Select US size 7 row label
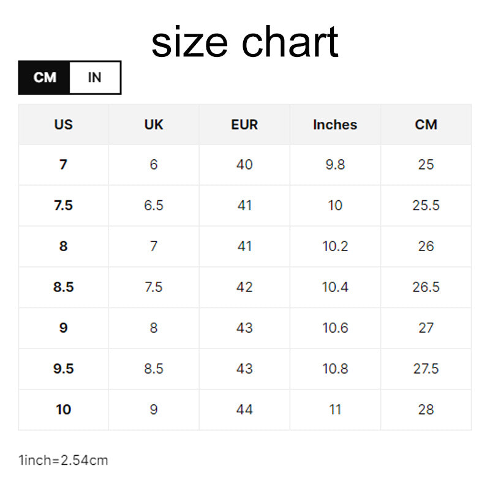 point(64,165)
